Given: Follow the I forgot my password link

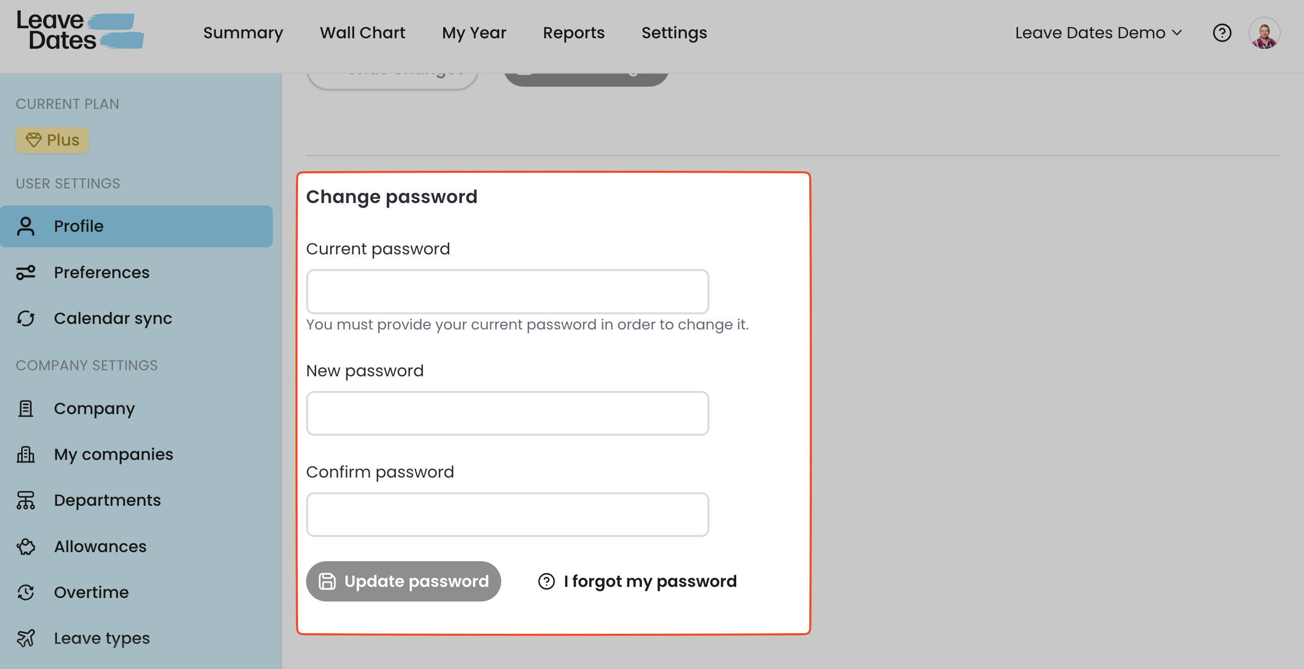Looking at the screenshot, I should [x=637, y=581].
